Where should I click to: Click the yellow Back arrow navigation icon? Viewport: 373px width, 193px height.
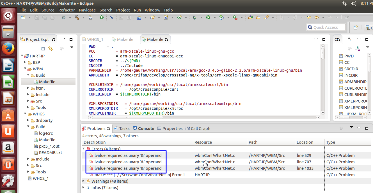pyautogui.click(x=317, y=17)
